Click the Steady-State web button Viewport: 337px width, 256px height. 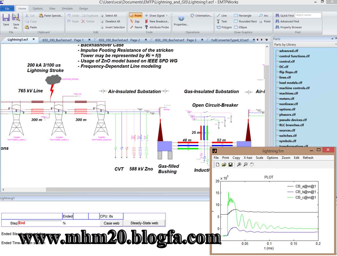(144, 223)
